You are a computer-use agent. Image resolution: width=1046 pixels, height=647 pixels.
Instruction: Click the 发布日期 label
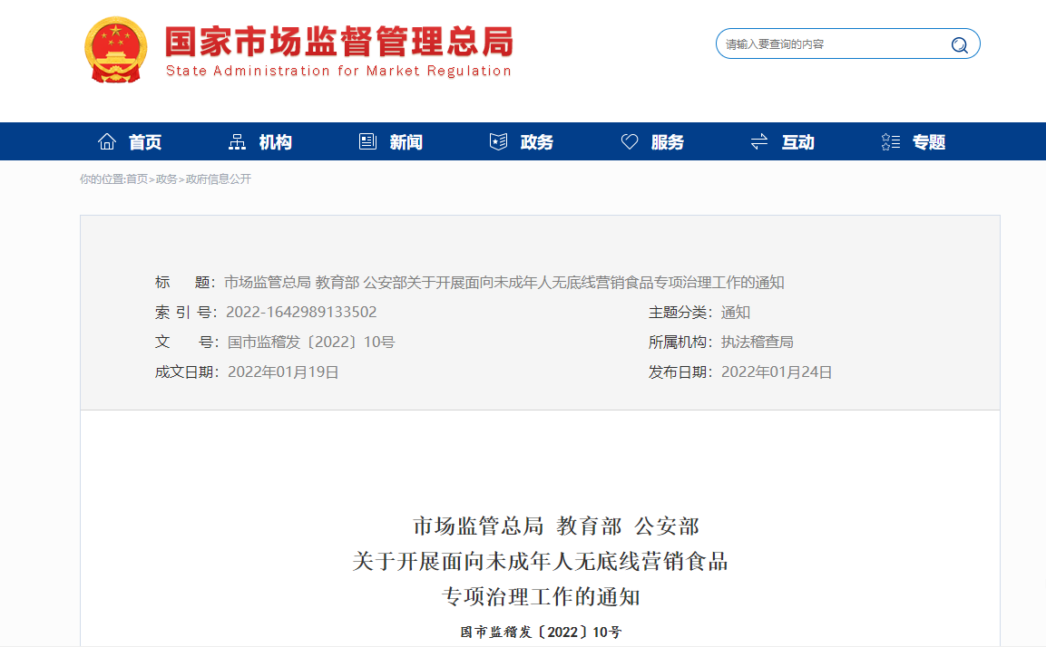[x=680, y=372]
